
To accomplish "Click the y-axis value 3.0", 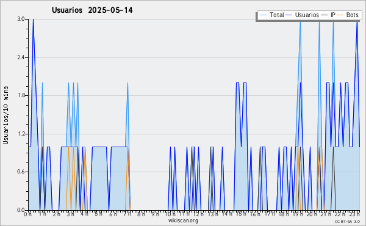I will click(x=21, y=19).
